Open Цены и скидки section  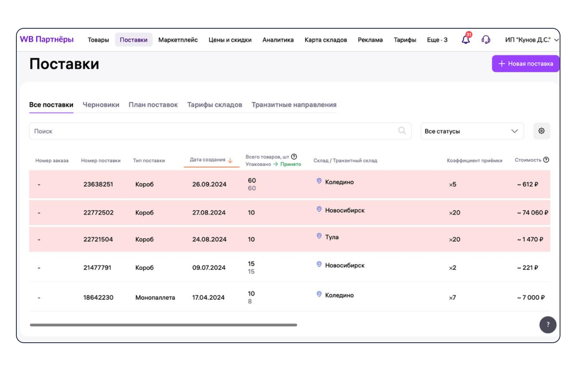(230, 40)
